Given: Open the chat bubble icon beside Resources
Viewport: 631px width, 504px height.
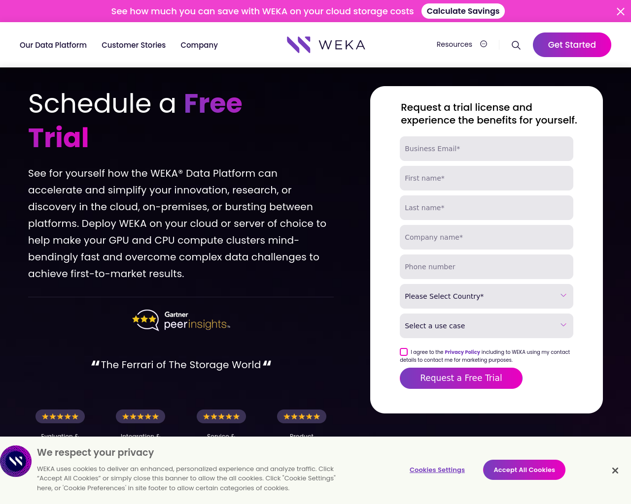Looking at the screenshot, I should tap(484, 44).
